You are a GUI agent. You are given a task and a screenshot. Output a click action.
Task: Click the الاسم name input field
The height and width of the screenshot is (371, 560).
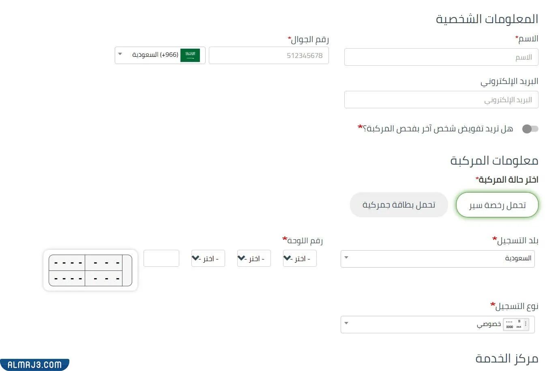point(441,57)
